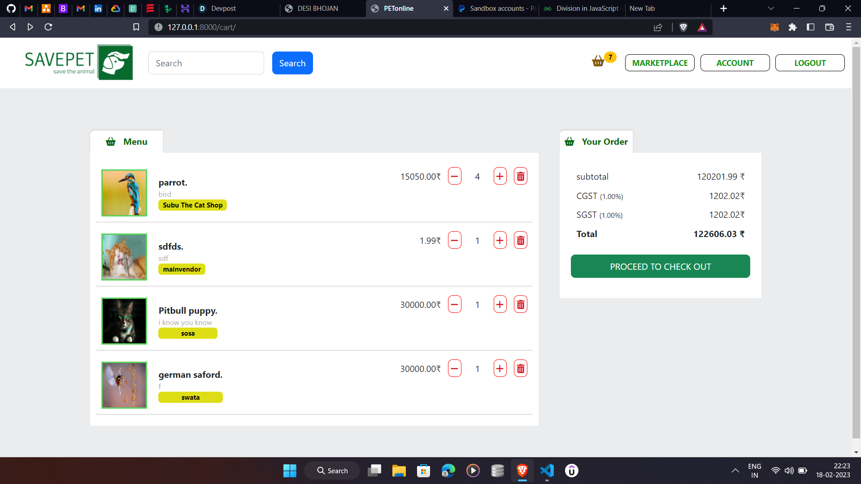861x484 pixels.
Task: Increase parrot quantity with the plus button
Action: [x=500, y=176]
